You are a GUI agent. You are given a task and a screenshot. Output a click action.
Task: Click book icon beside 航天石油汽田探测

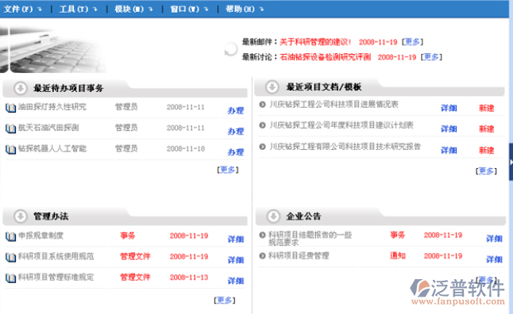10,128
